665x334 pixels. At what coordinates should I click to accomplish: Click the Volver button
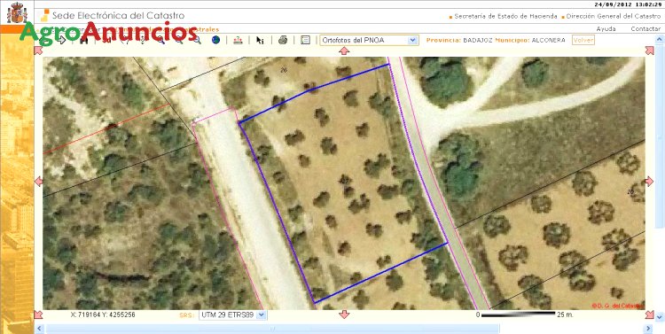(583, 40)
